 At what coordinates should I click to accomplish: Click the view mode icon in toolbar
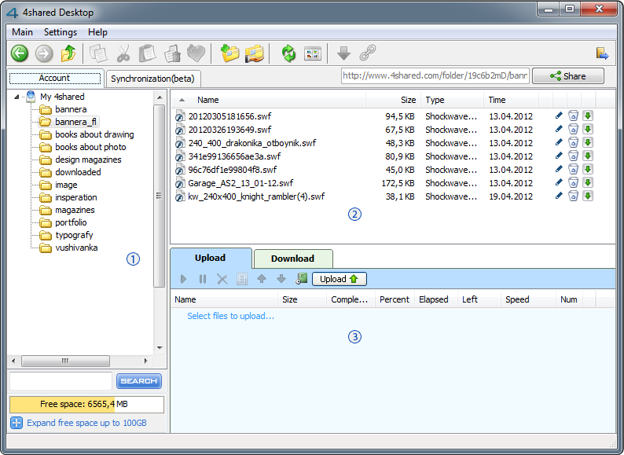point(313,53)
